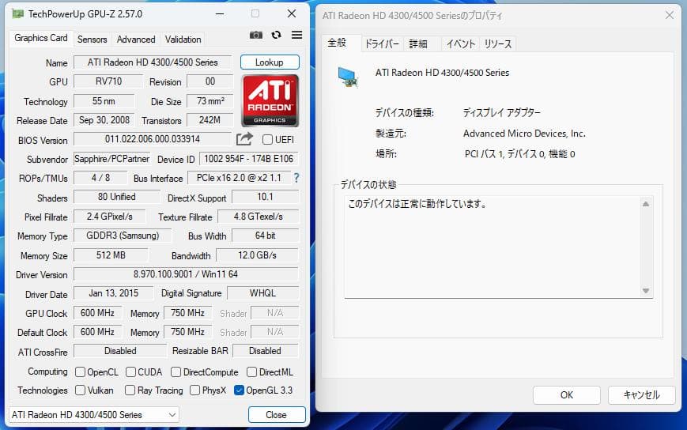Click the Memory Size 512 MB field
Screen dimensions: 687x430
pos(111,255)
